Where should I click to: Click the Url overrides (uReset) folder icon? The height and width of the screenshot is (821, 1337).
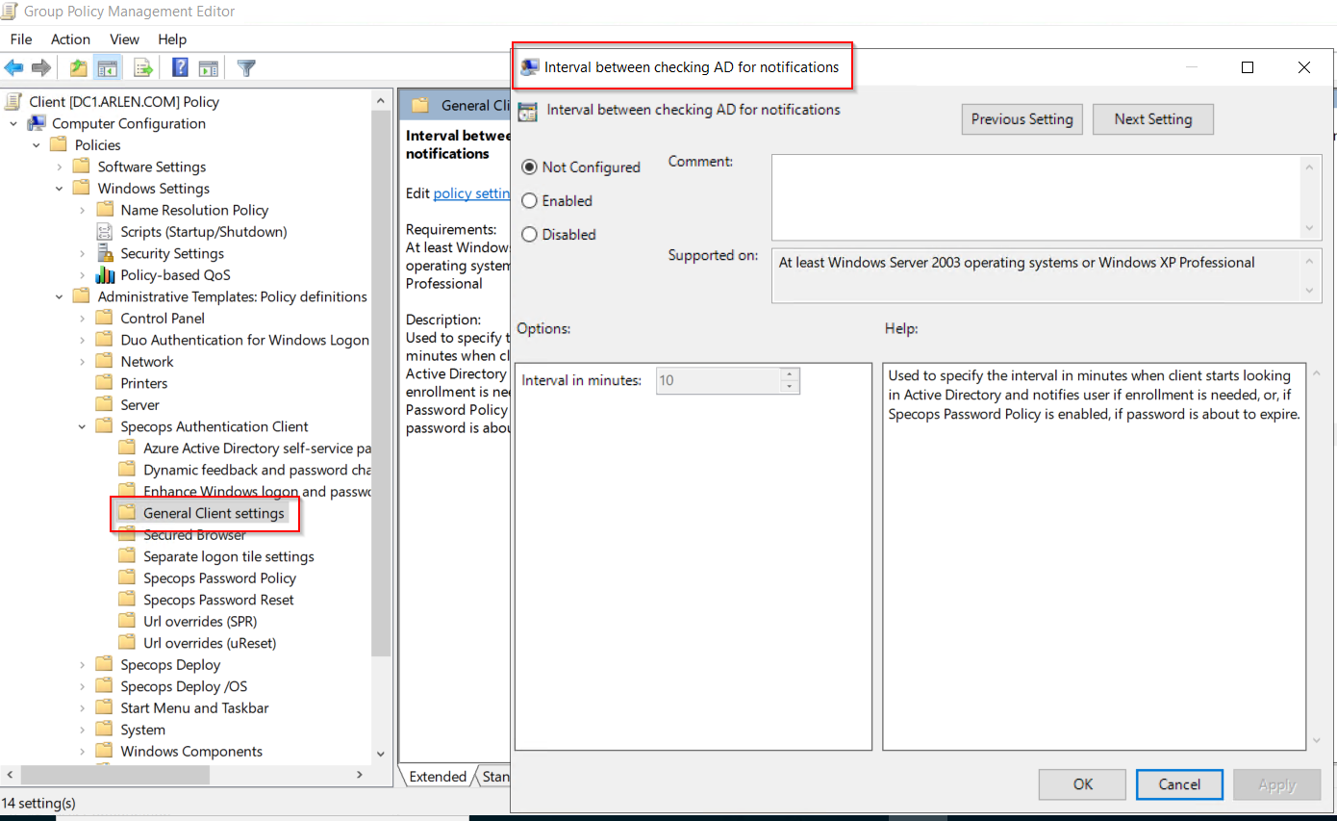pos(127,643)
